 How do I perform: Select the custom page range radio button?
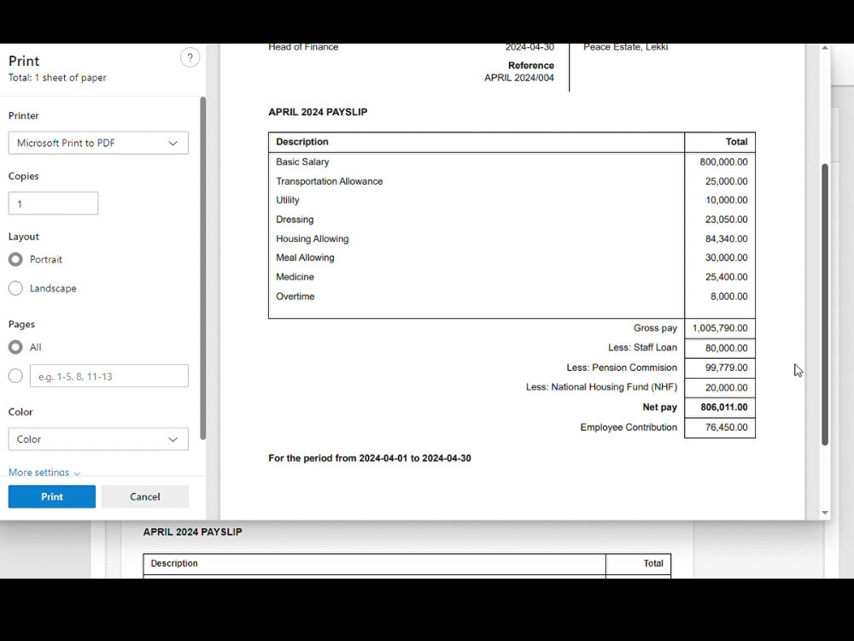(15, 376)
